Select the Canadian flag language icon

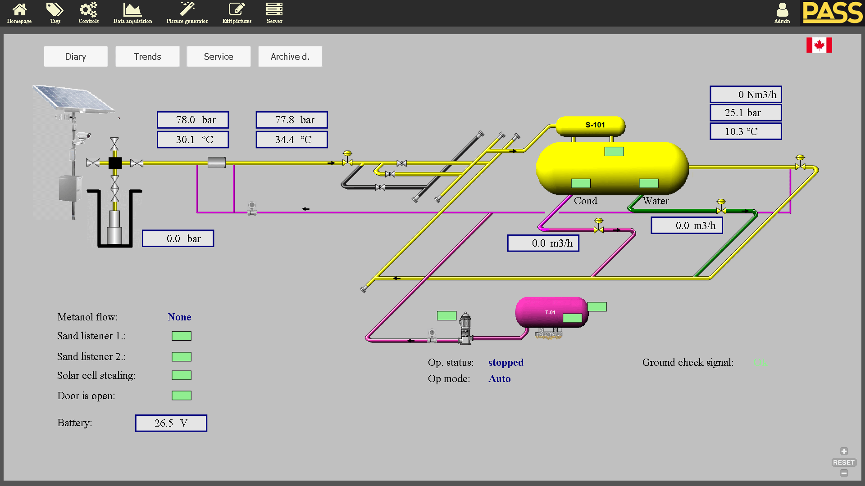pyautogui.click(x=819, y=45)
